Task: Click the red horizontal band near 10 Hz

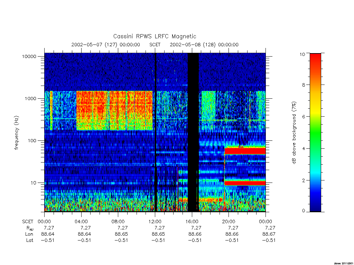Action: [x=245, y=183]
